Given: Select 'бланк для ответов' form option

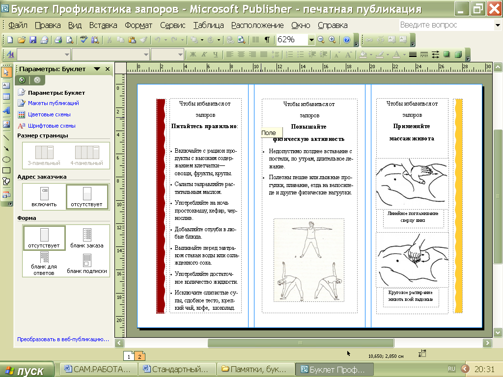Looking at the screenshot, I should (x=44, y=264).
